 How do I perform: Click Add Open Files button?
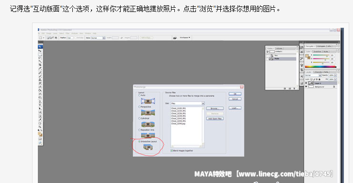click(x=215, y=119)
